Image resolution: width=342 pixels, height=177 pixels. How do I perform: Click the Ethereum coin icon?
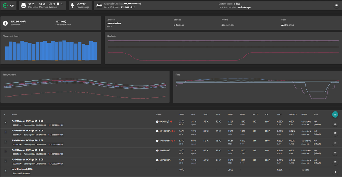pos(5,23)
